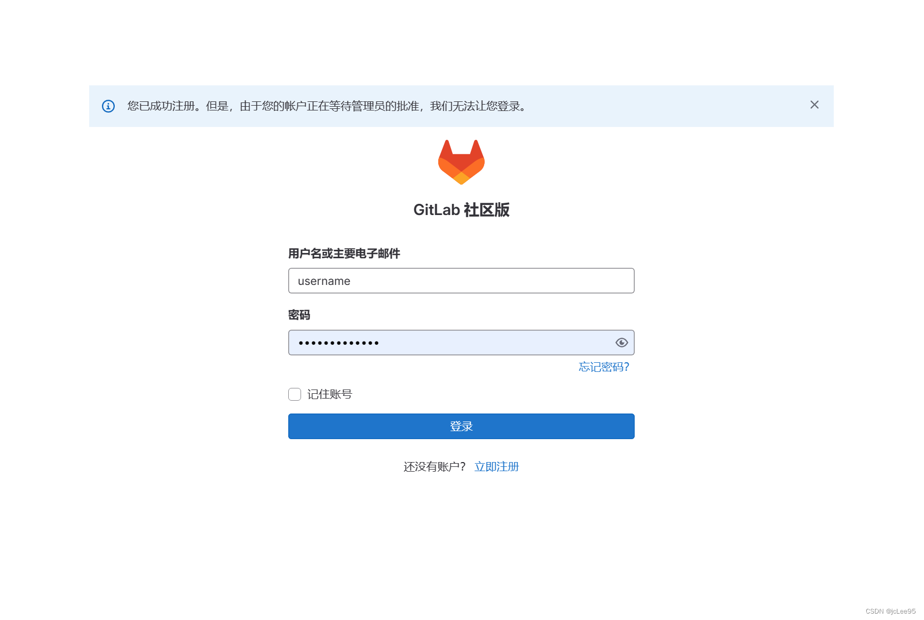Click the 用户名或主要电子邮件 field label
Viewport: 924px width, 620px height.
click(x=344, y=253)
